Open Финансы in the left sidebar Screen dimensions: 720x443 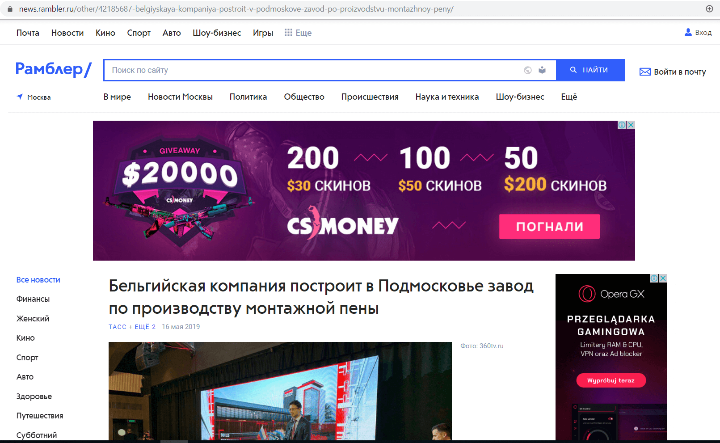coord(33,299)
